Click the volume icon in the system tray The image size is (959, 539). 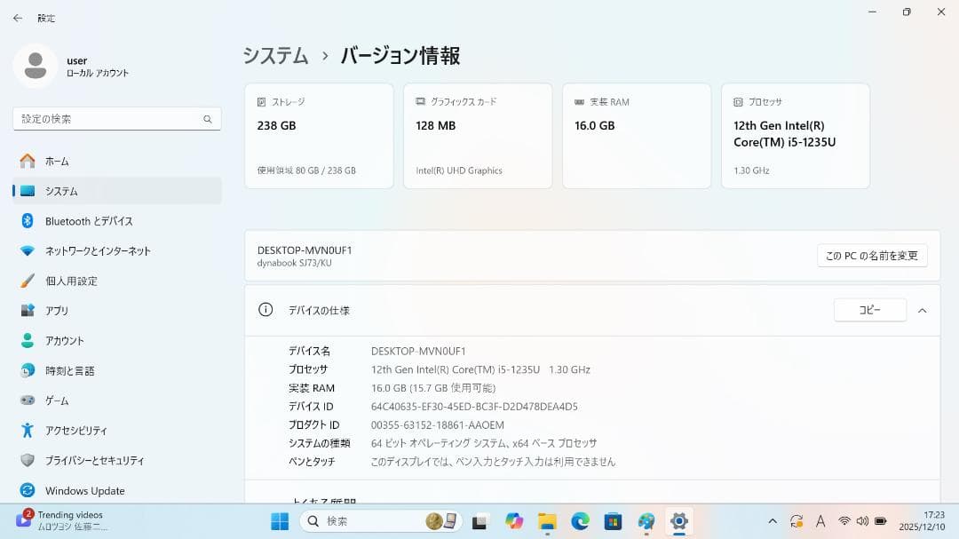[862, 521]
